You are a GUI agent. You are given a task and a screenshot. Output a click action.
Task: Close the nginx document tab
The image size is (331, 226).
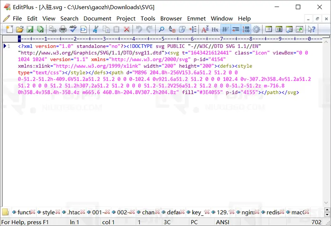[x=257, y=212]
